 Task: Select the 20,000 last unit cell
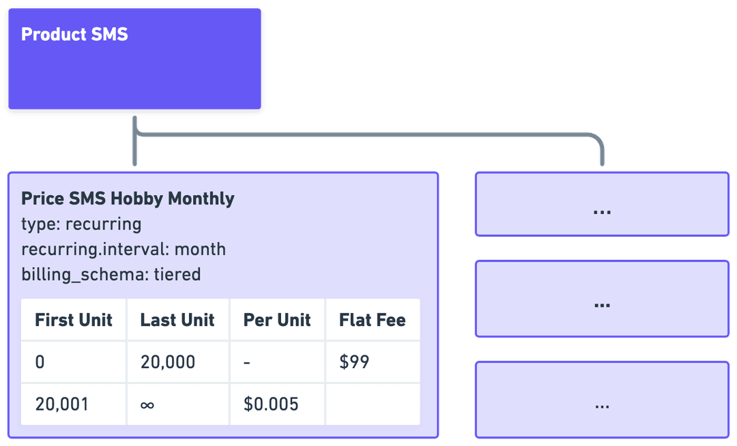tap(168, 361)
